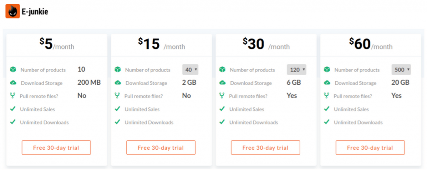Click the fork icon in $5 plan
The image size is (427, 170).
(x=13, y=95)
